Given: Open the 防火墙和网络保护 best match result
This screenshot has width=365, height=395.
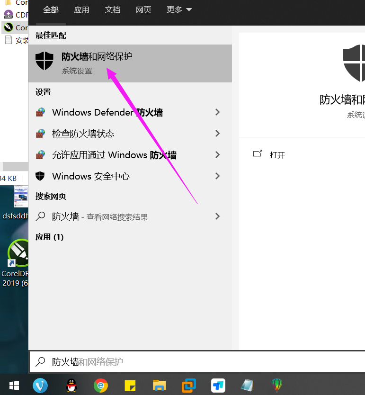Looking at the screenshot, I should coord(130,63).
